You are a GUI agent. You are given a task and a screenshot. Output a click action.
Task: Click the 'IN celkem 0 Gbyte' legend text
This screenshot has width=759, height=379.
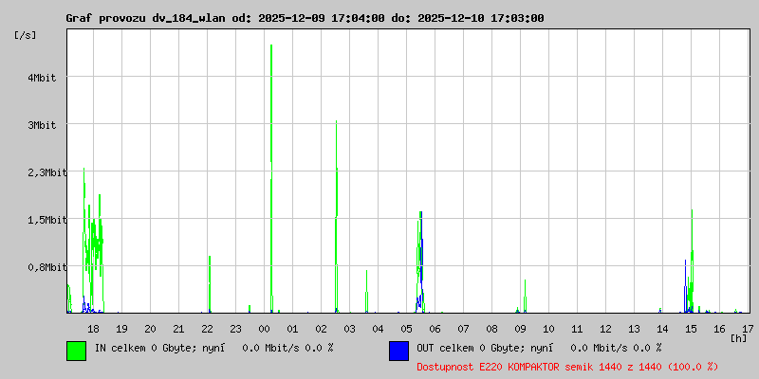coord(144,348)
